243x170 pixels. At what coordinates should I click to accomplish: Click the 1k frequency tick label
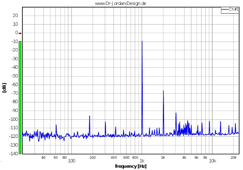coord(142,161)
